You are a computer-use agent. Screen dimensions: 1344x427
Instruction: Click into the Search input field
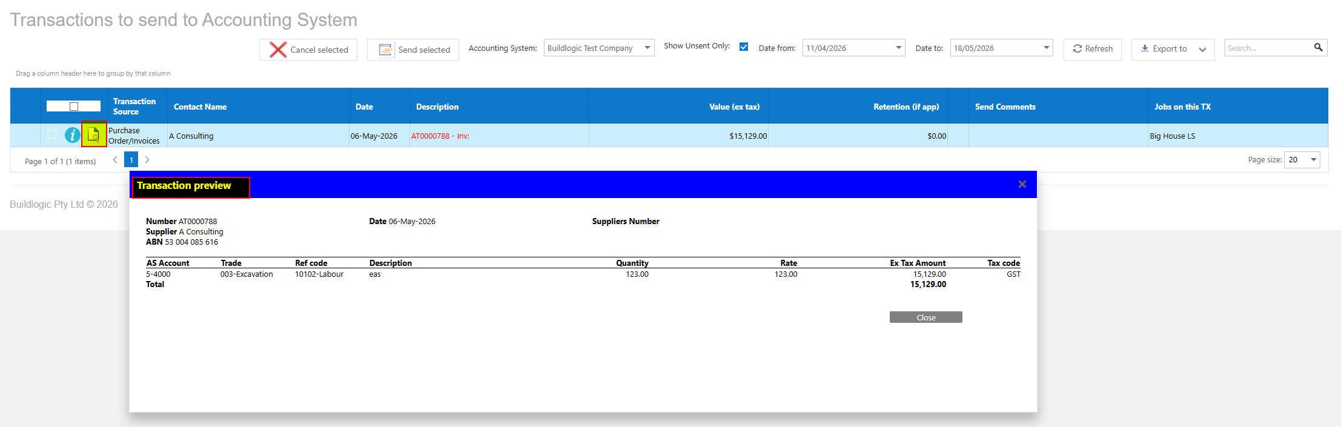coord(1268,48)
